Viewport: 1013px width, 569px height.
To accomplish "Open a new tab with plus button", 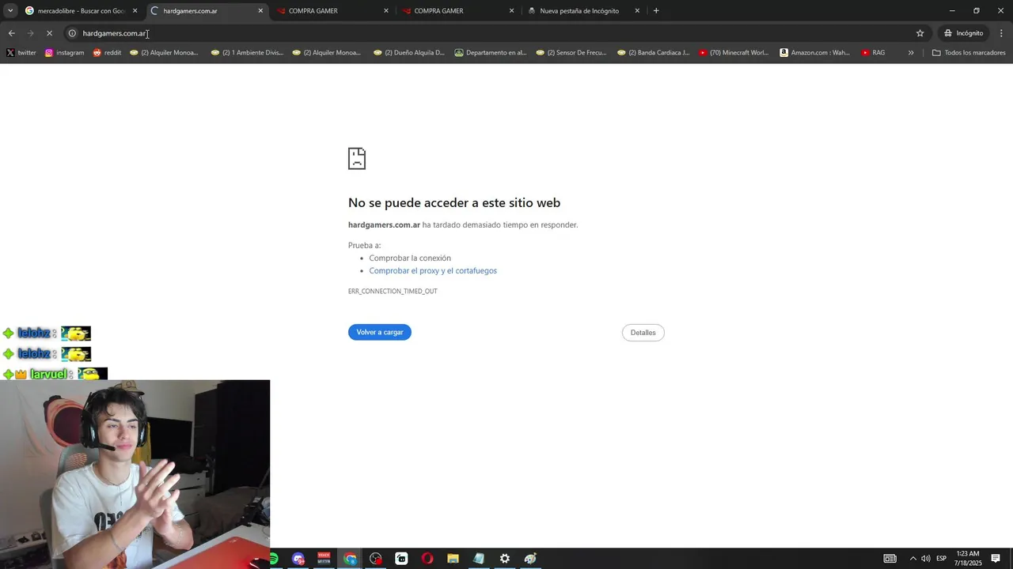I will (656, 11).
